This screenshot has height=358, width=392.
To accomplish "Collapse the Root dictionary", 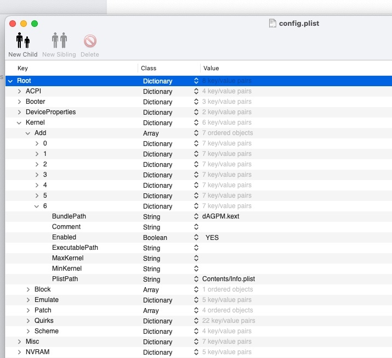I will [10, 81].
